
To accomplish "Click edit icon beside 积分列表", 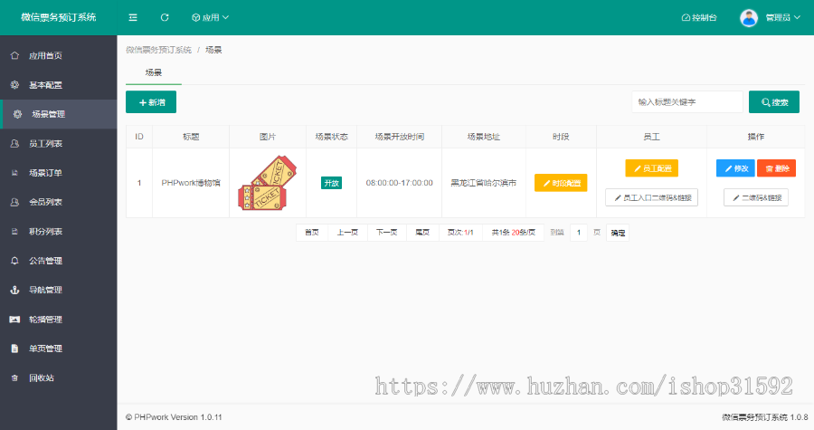I will [x=14, y=232].
